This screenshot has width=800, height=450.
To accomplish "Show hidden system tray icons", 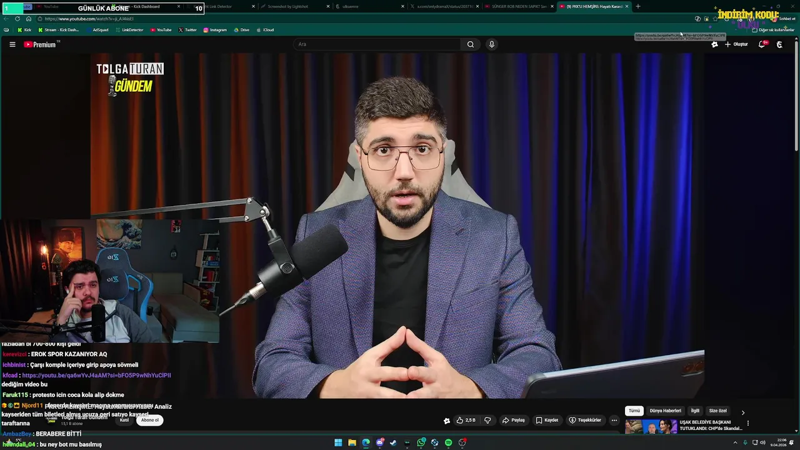I will tap(735, 442).
